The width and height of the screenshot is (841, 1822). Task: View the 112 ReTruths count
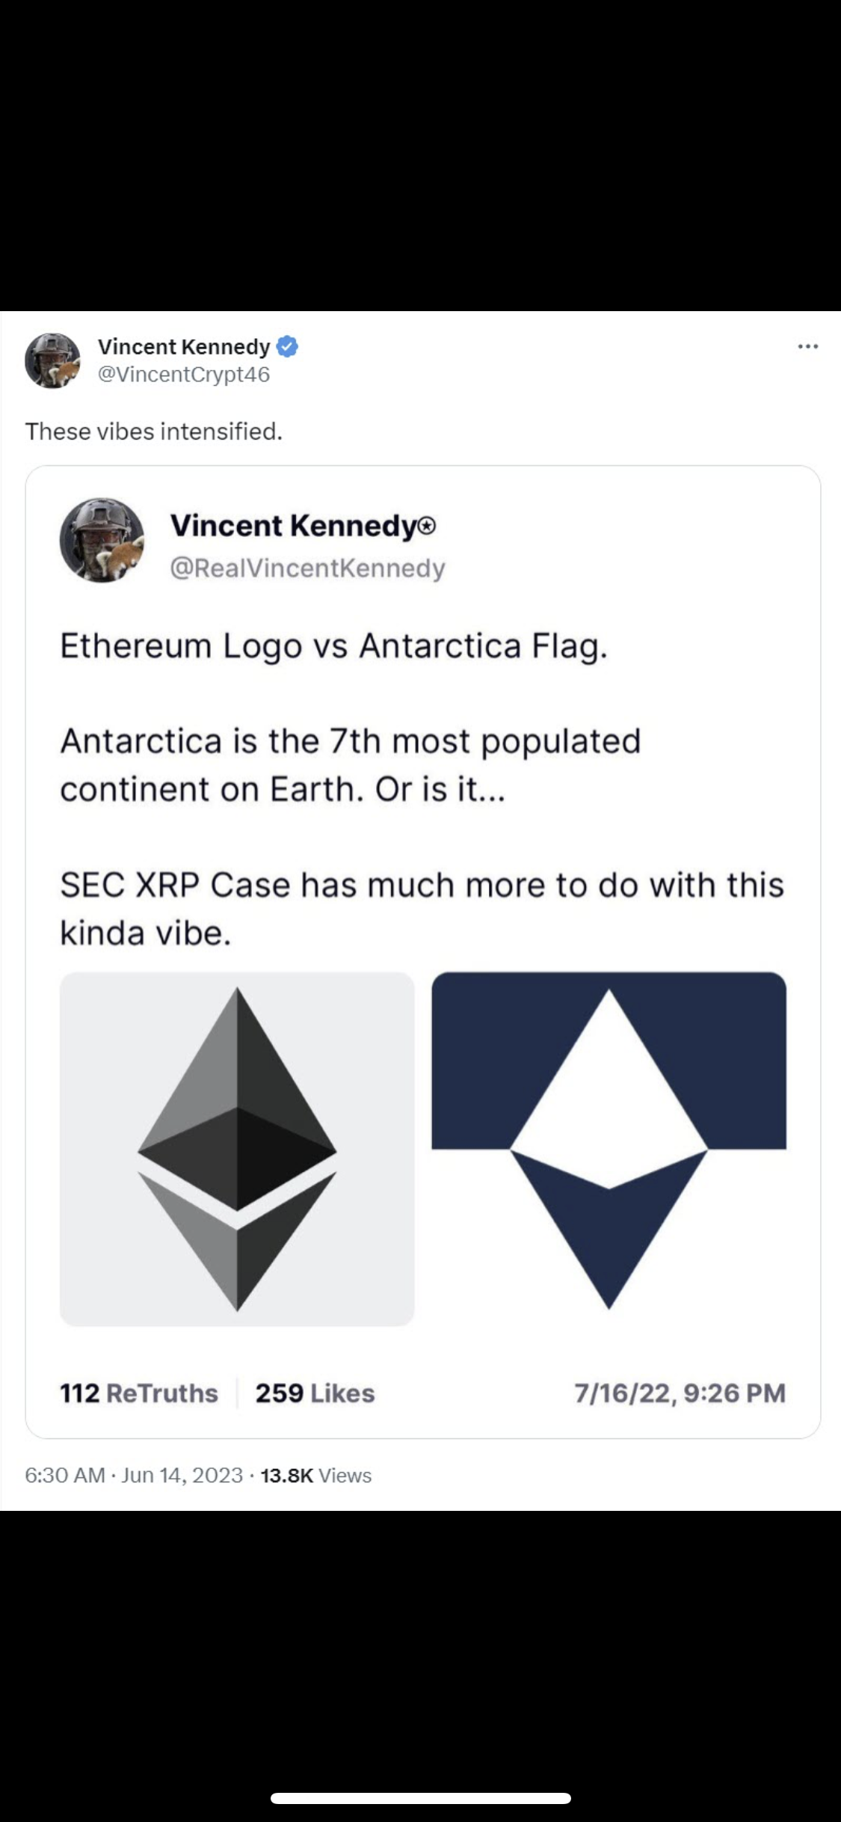coord(139,1393)
